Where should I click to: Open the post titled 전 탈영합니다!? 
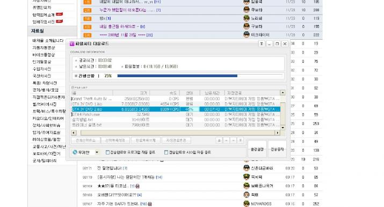109,168
